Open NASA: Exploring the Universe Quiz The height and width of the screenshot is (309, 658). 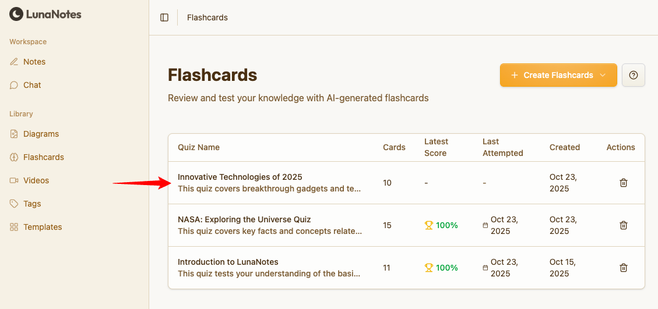[x=244, y=219]
